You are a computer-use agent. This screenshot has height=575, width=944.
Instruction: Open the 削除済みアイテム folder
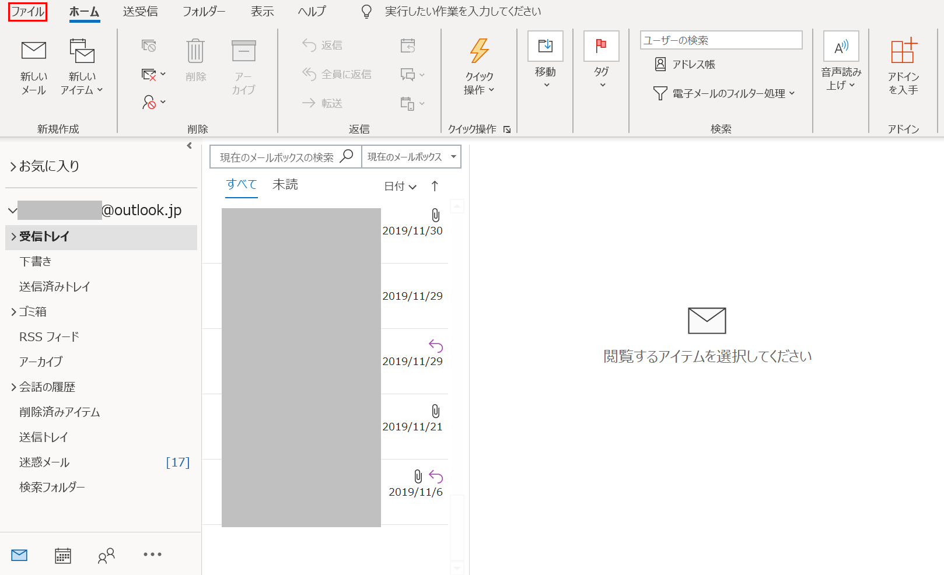coord(60,412)
